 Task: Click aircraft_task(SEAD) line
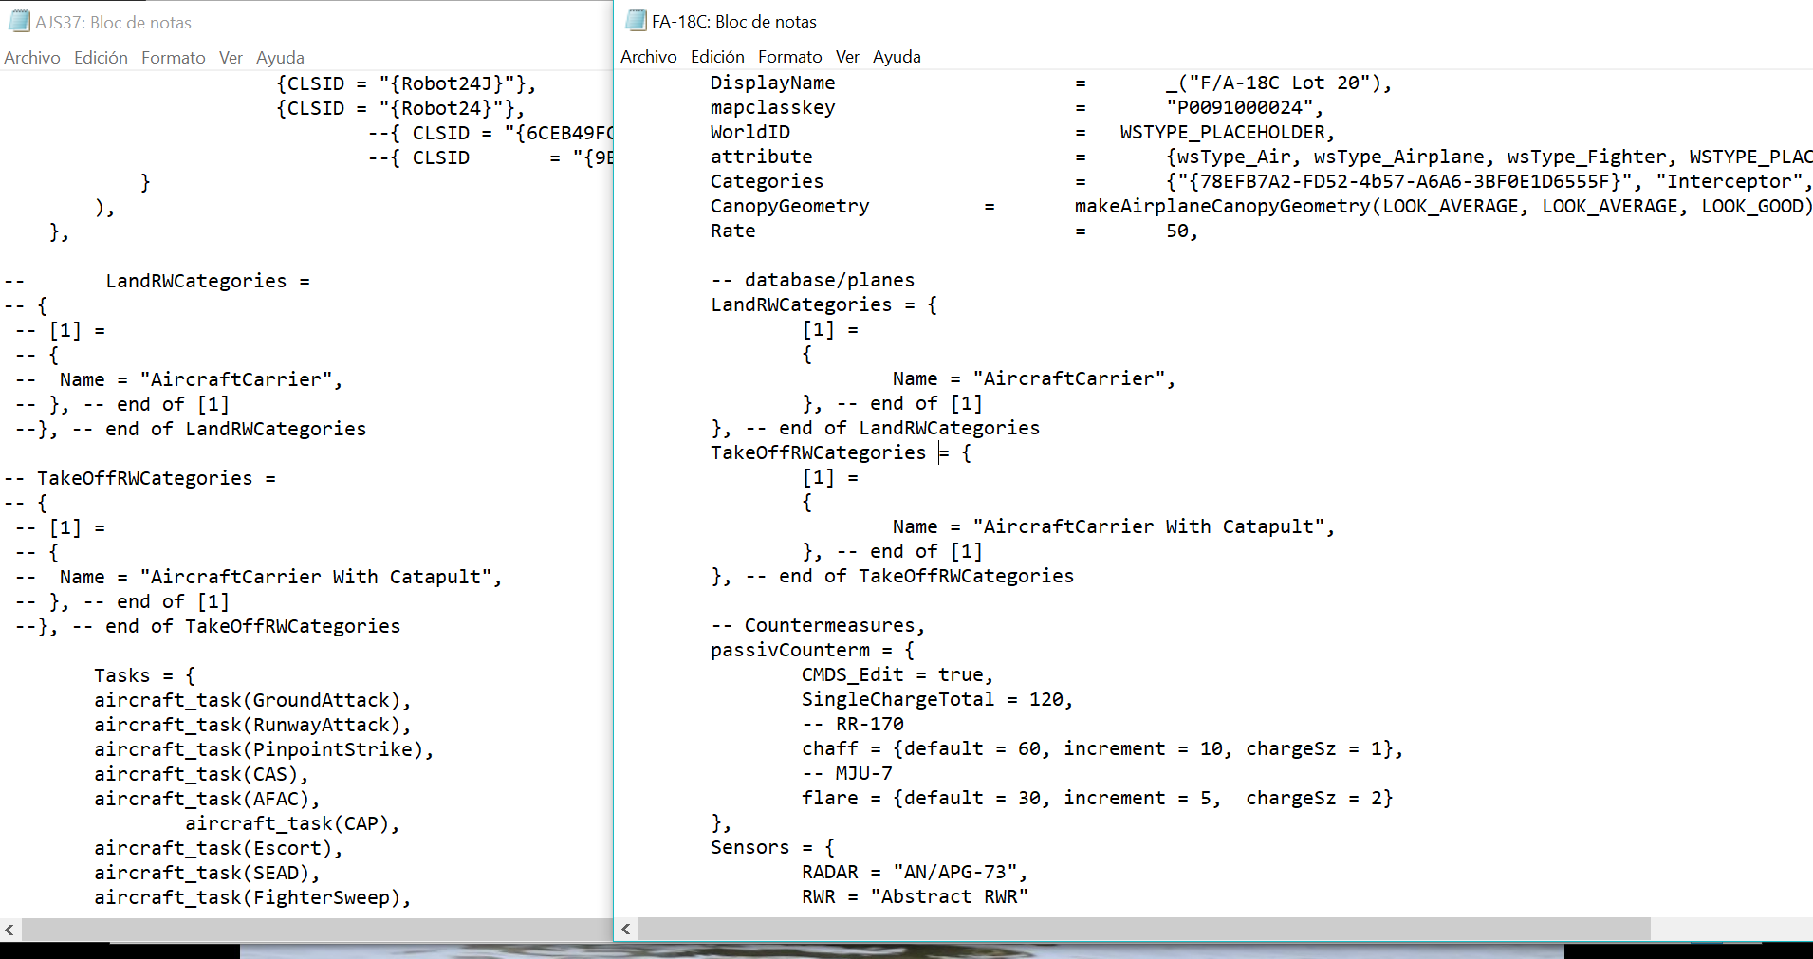click(x=207, y=873)
